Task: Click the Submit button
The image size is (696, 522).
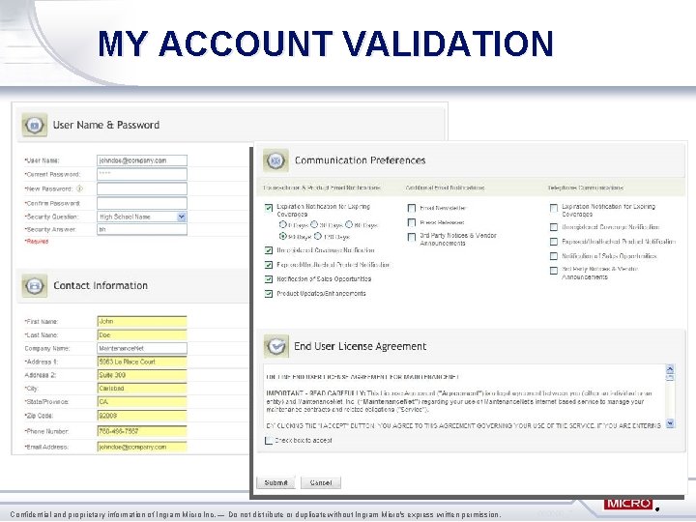Action: coord(276,482)
